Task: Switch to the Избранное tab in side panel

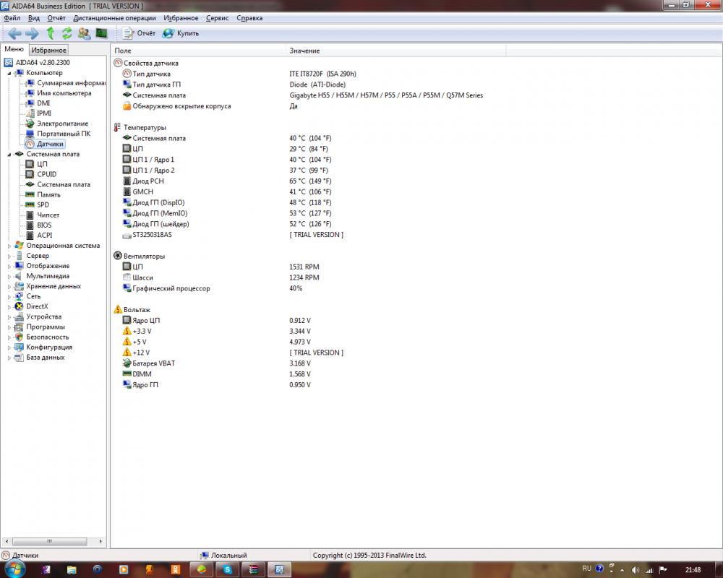Action: pyautogui.click(x=48, y=50)
